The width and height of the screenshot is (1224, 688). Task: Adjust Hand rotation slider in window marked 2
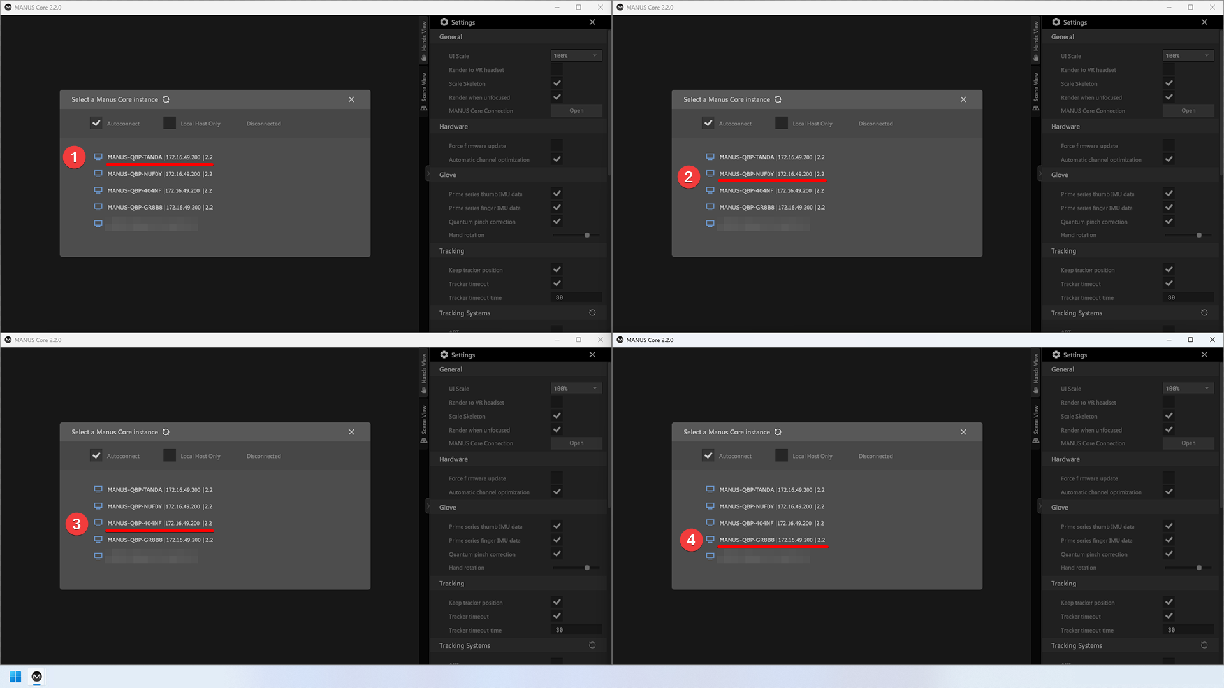click(x=1199, y=235)
